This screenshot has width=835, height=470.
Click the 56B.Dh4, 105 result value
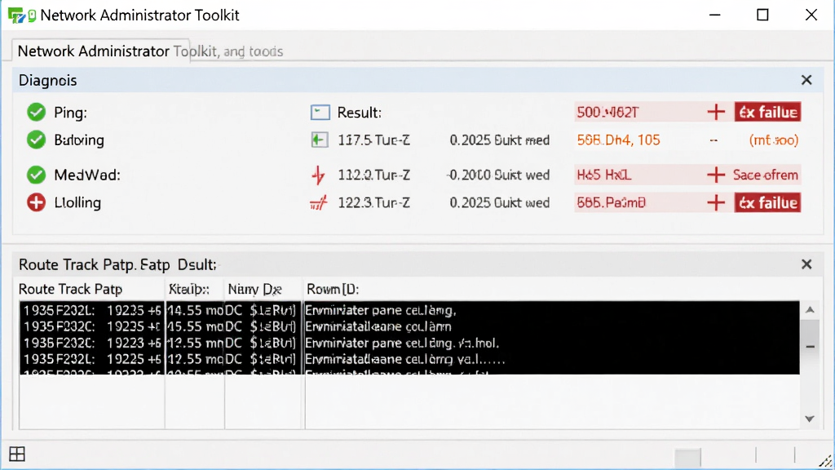tap(618, 140)
